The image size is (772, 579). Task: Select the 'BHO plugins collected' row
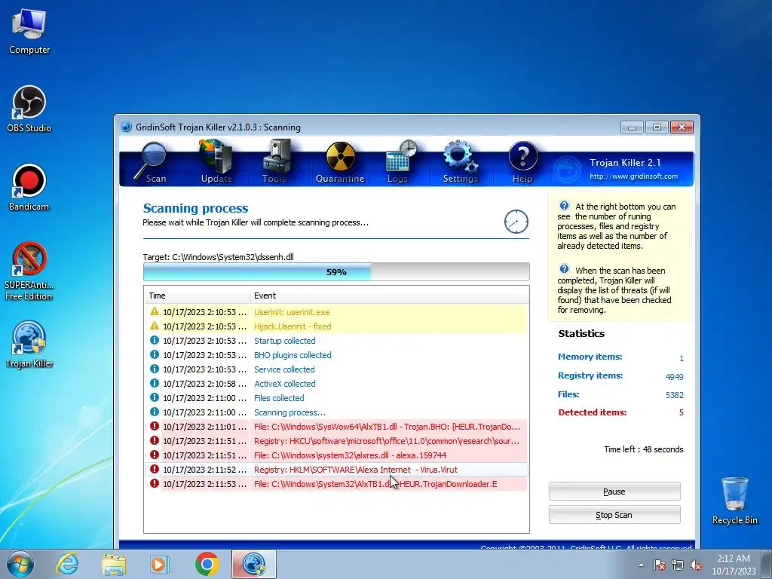click(336, 355)
